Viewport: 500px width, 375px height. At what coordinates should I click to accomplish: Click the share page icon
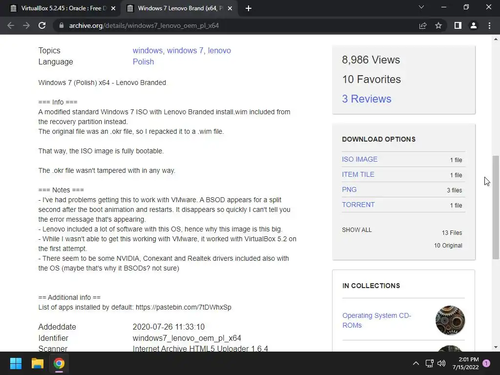pos(423,25)
